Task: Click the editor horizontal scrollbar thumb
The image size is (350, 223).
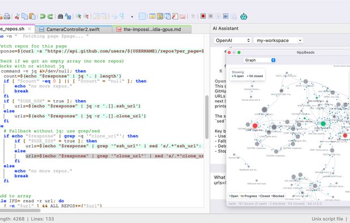Action: tap(20, 210)
